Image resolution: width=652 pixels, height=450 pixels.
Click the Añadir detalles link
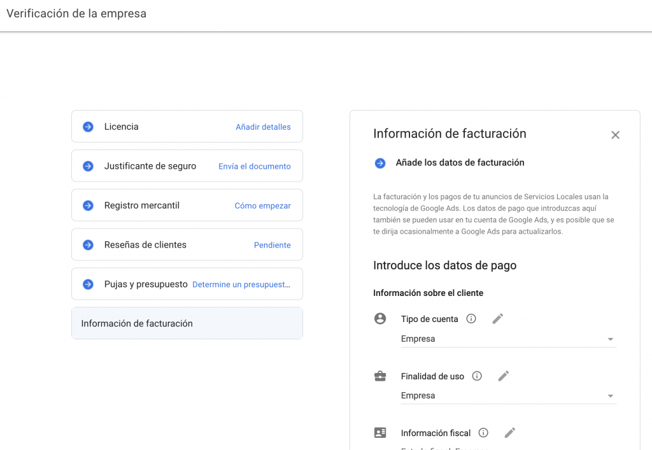tap(263, 127)
